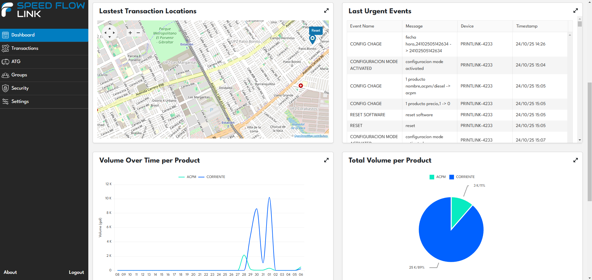Zoom out the map with minus button

pyautogui.click(x=138, y=33)
